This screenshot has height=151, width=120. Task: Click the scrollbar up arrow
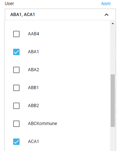coord(113,23)
